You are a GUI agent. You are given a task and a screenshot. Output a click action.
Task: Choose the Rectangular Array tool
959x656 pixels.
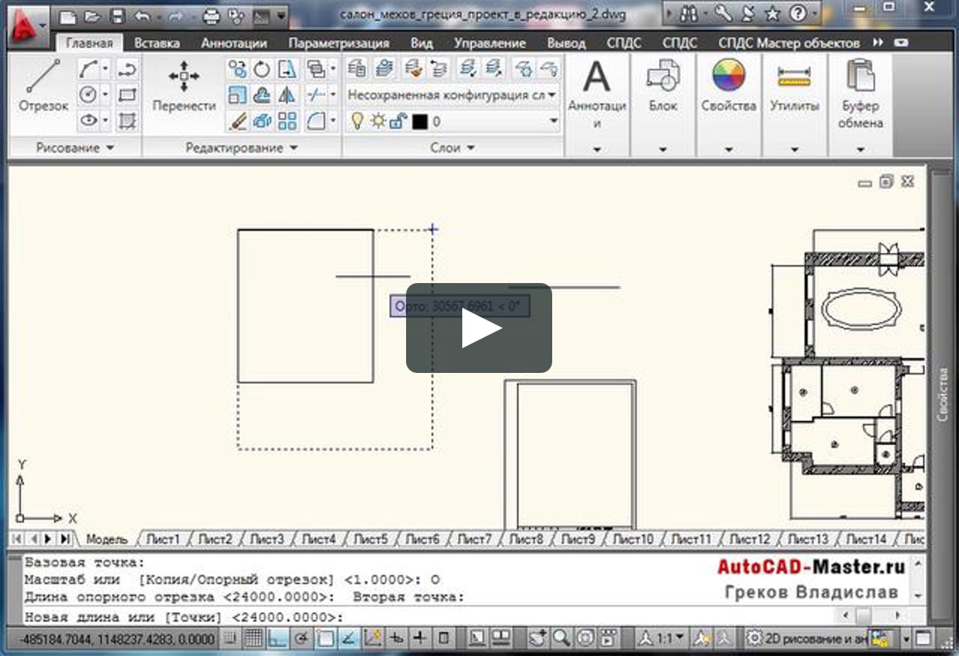point(287,121)
